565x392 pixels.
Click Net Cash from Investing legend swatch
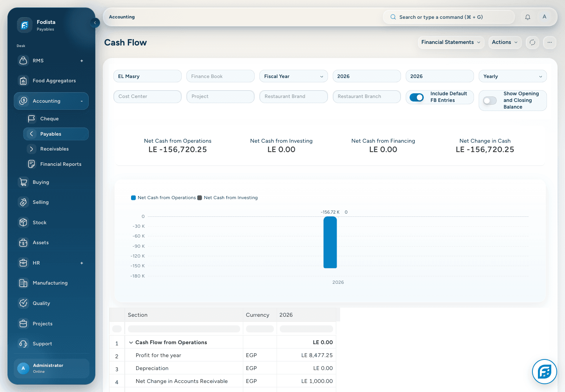pos(200,198)
